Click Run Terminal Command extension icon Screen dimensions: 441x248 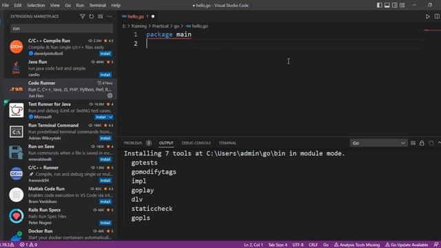(x=17, y=132)
